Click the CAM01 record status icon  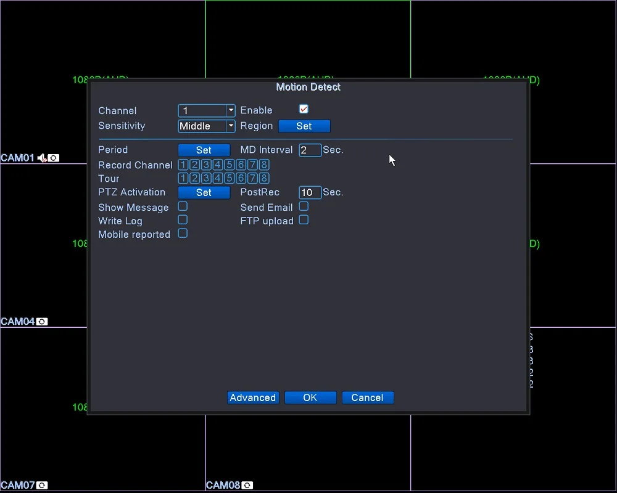(x=54, y=158)
